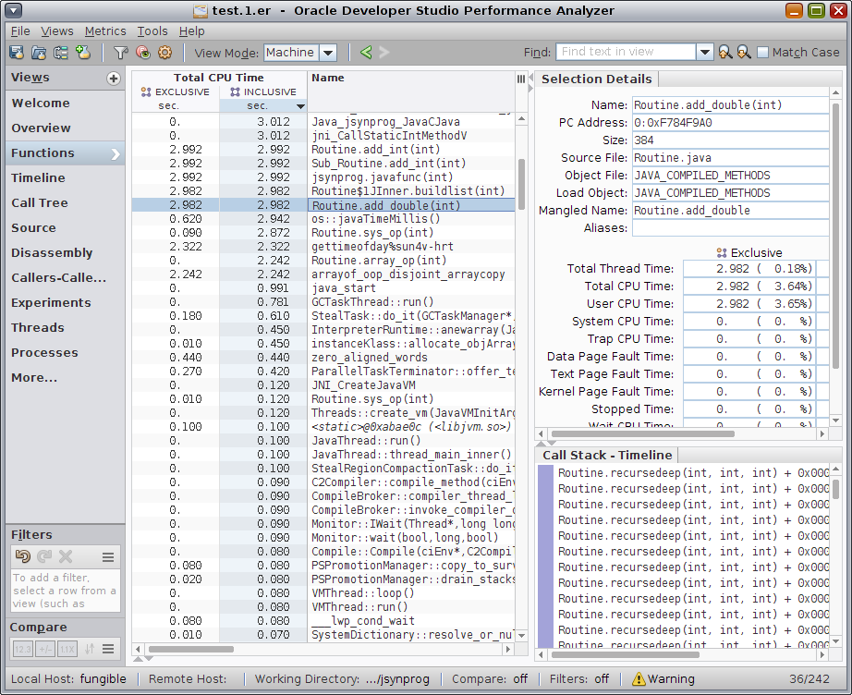Click the Inclusive column sort arrow
The image size is (852, 695).
[x=299, y=106]
